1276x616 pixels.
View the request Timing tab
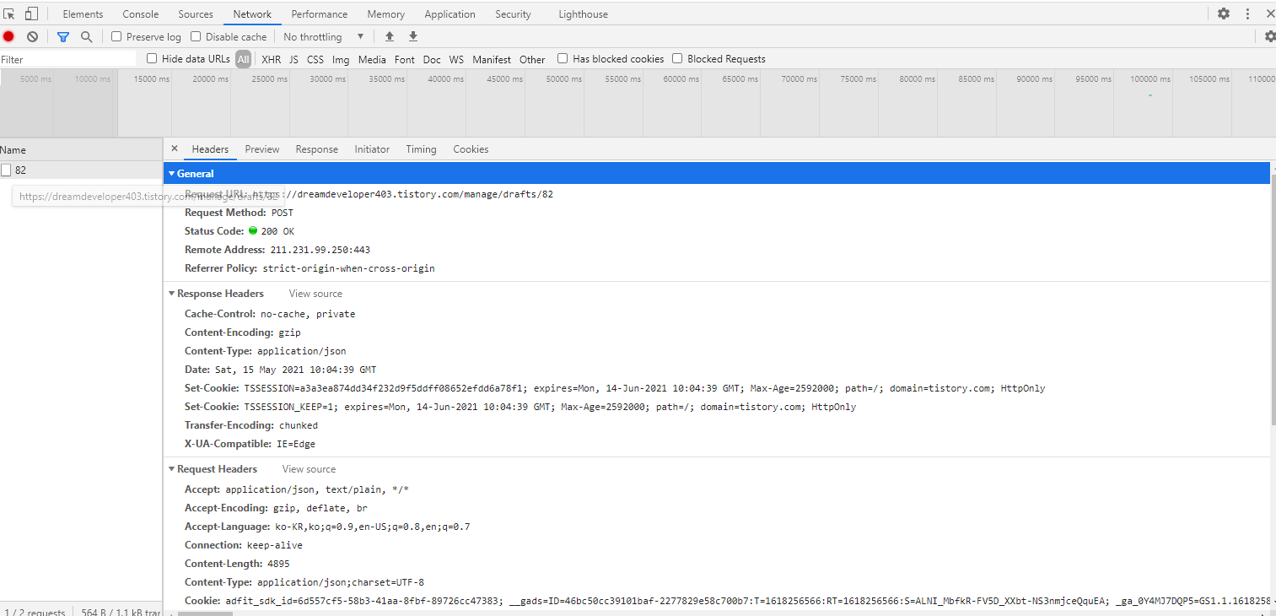(x=421, y=149)
